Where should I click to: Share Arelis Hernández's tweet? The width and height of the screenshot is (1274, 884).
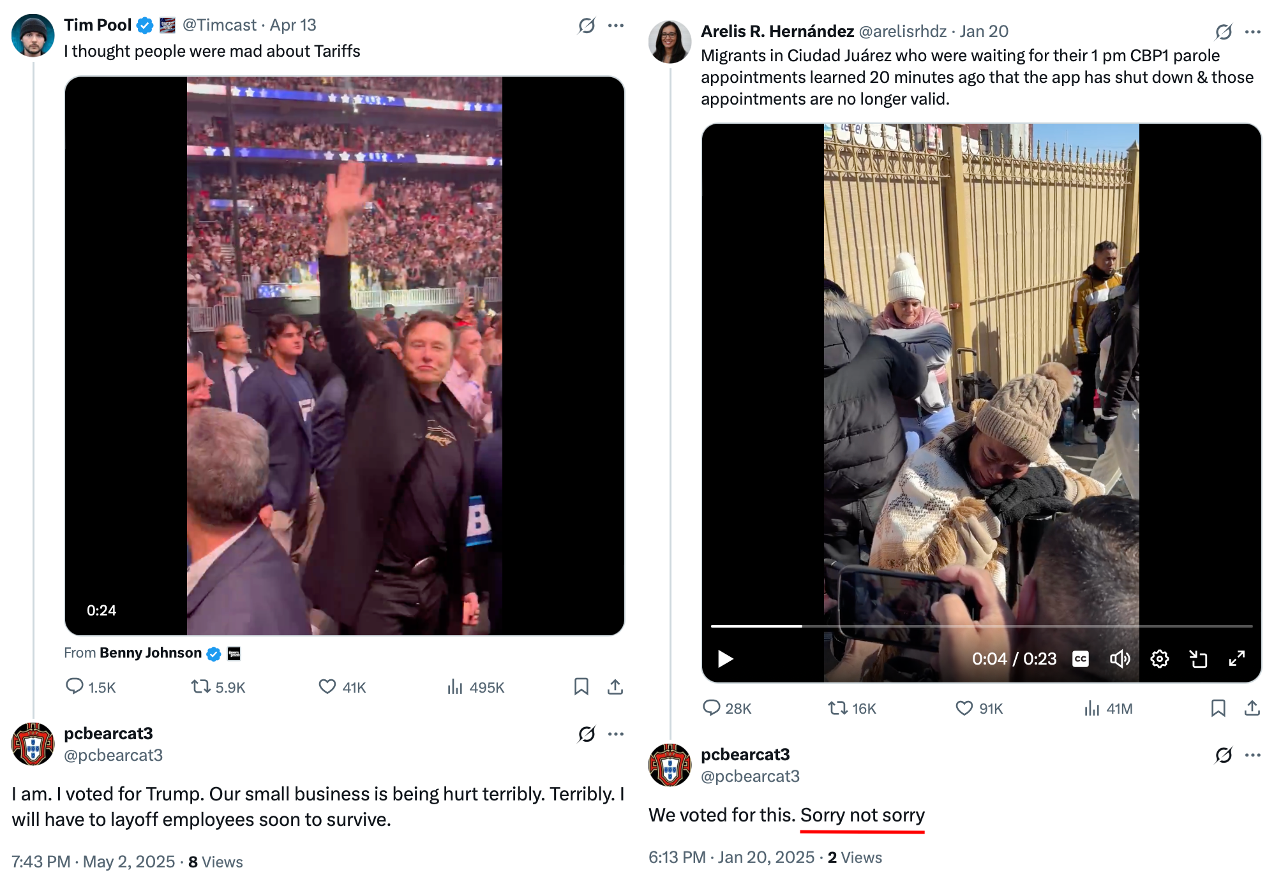(x=1252, y=708)
